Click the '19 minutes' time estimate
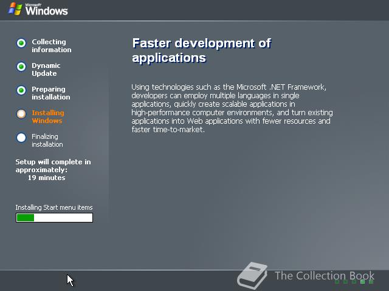389x291 pixels. coord(46,178)
